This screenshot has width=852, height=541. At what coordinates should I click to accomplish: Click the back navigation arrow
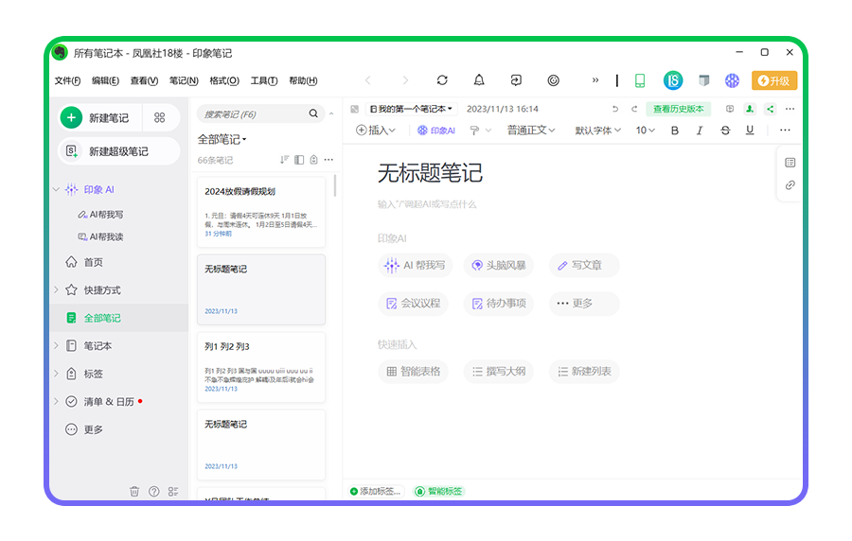coord(368,80)
